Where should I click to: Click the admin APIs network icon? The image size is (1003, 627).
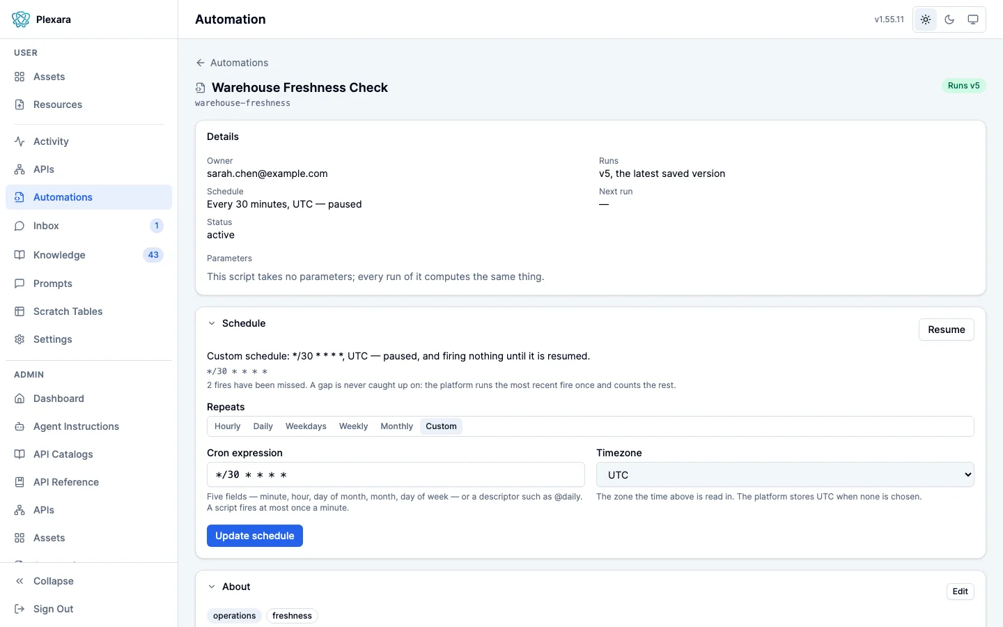[x=20, y=510]
